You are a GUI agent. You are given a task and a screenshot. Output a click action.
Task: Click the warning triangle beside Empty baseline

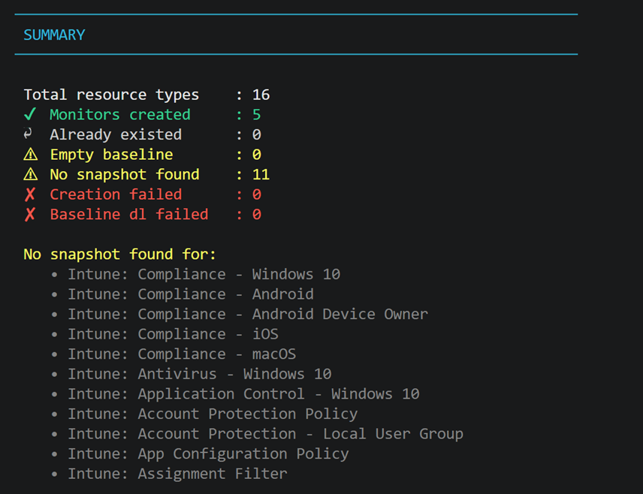click(30, 155)
